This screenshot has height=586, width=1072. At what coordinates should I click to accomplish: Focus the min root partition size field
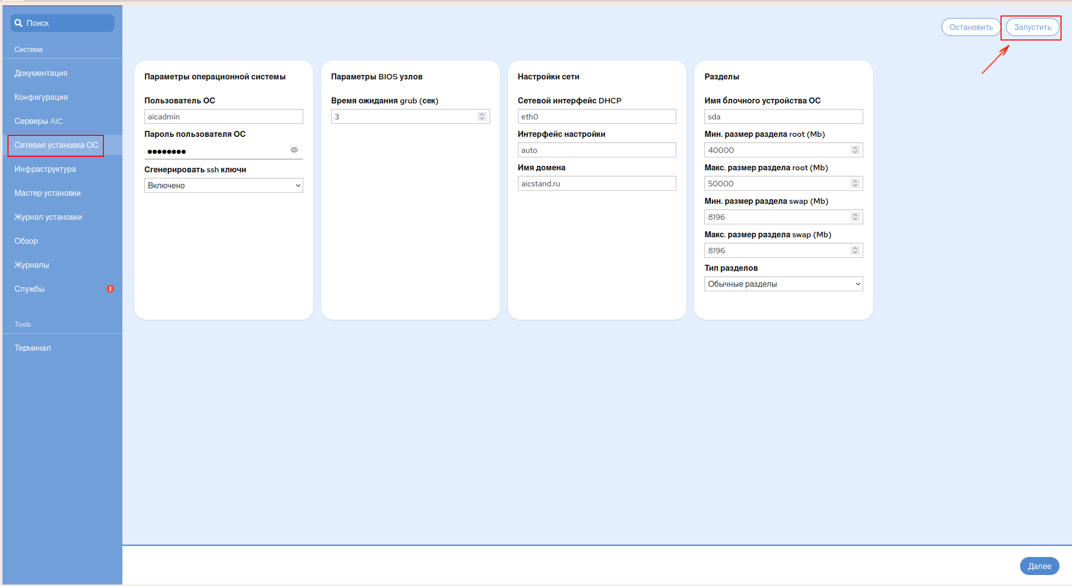784,150
